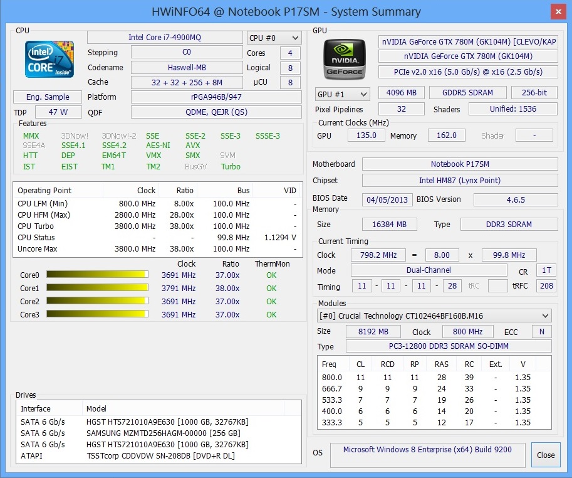Select the Uncore Max row
The width and height of the screenshot is (572, 478).
tap(158, 248)
